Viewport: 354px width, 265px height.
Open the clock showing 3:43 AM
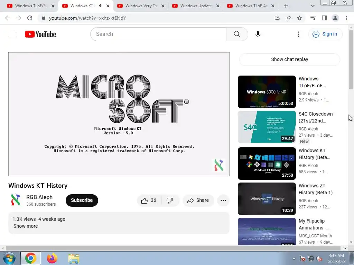[x=336, y=258]
